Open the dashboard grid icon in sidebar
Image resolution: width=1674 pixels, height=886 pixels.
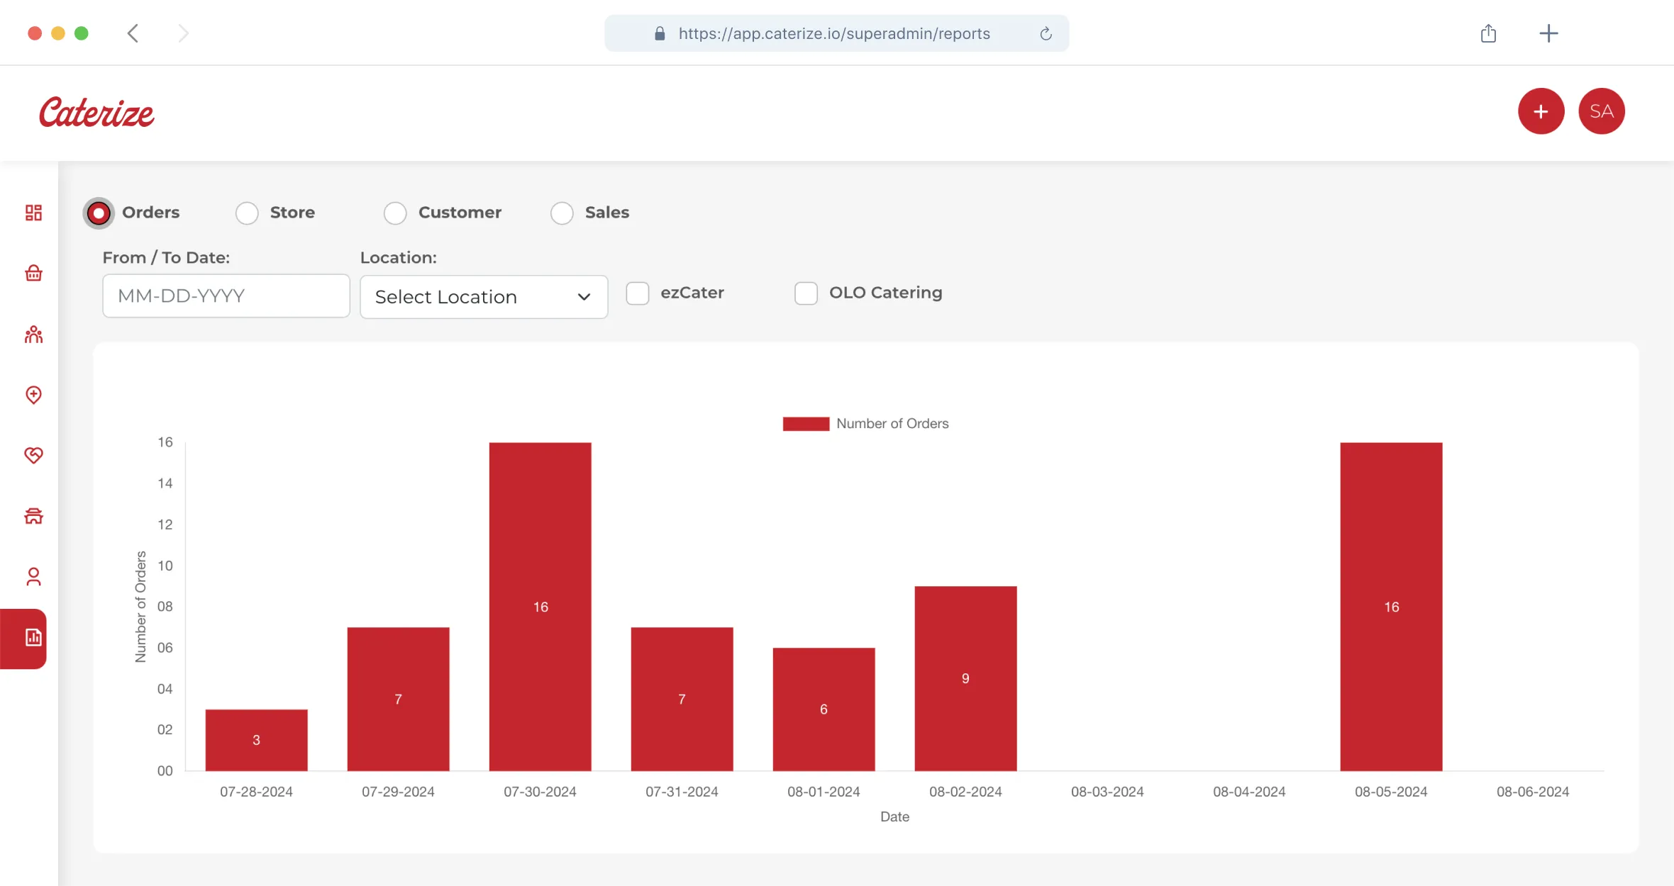tap(33, 213)
